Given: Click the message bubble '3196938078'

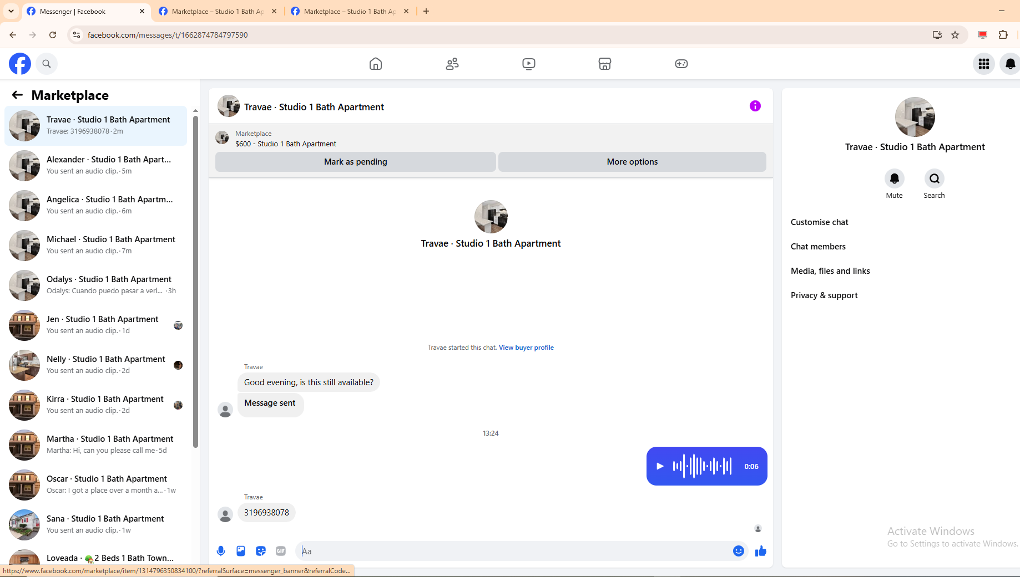Looking at the screenshot, I should click(266, 513).
